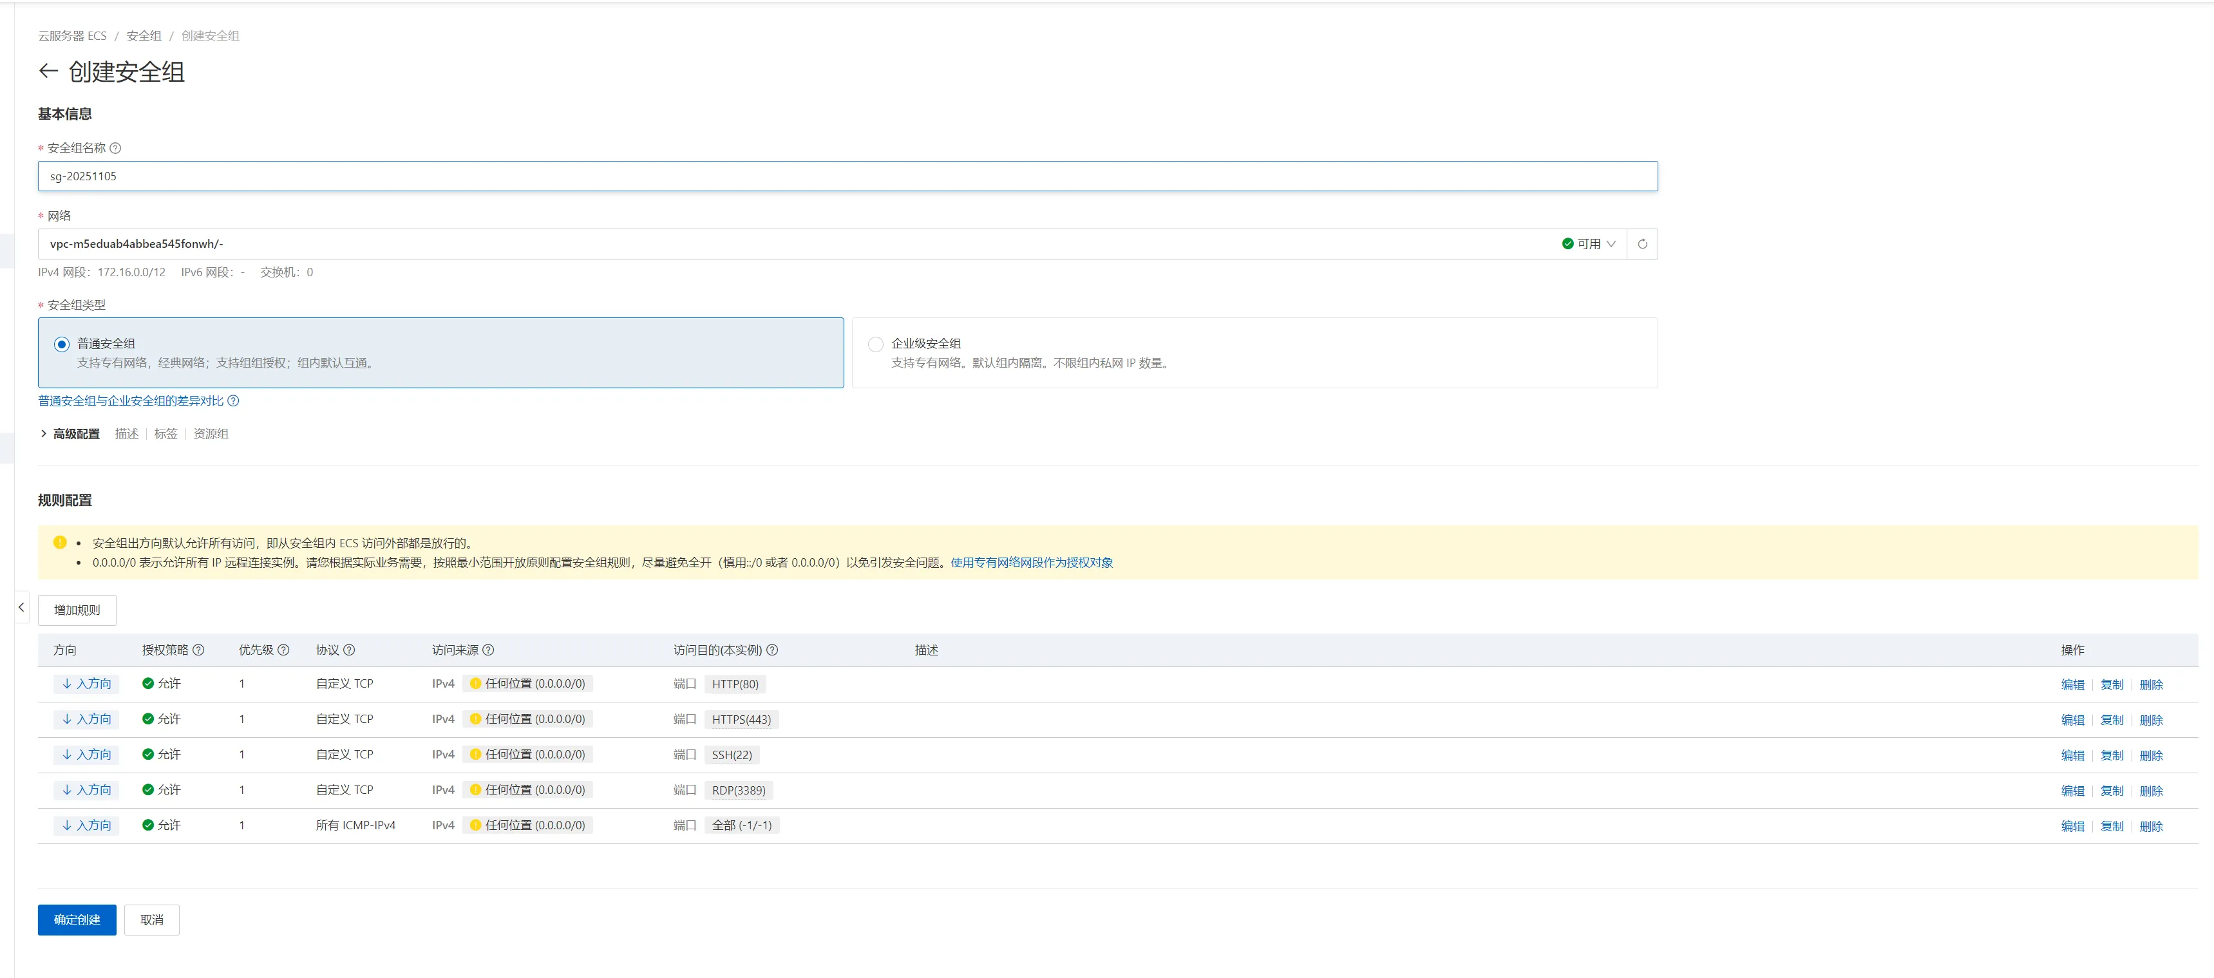Click help icon next to 安全组名称
The height and width of the screenshot is (978, 2214).
tap(115, 148)
